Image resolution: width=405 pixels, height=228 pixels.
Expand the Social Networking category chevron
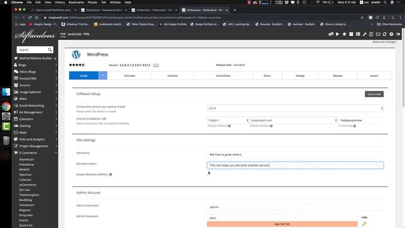[x=56, y=106]
